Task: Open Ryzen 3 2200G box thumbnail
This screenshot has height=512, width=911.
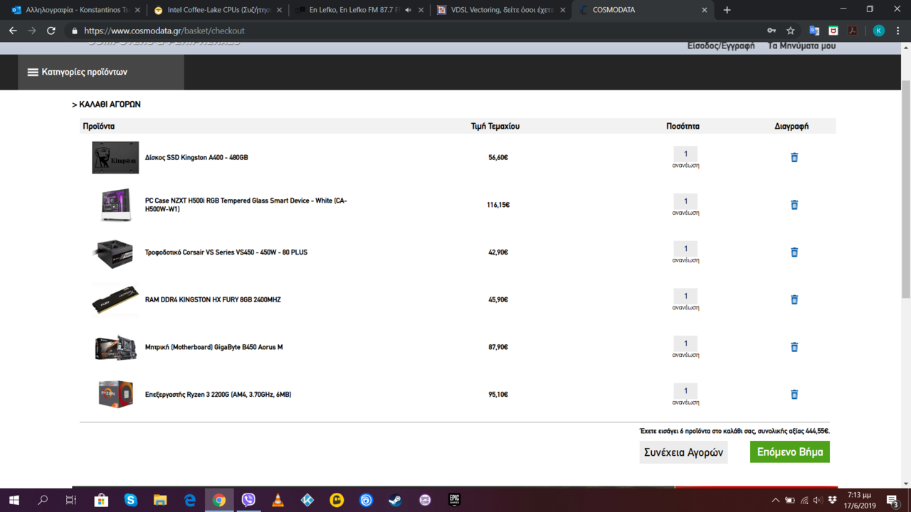Action: pyautogui.click(x=115, y=395)
